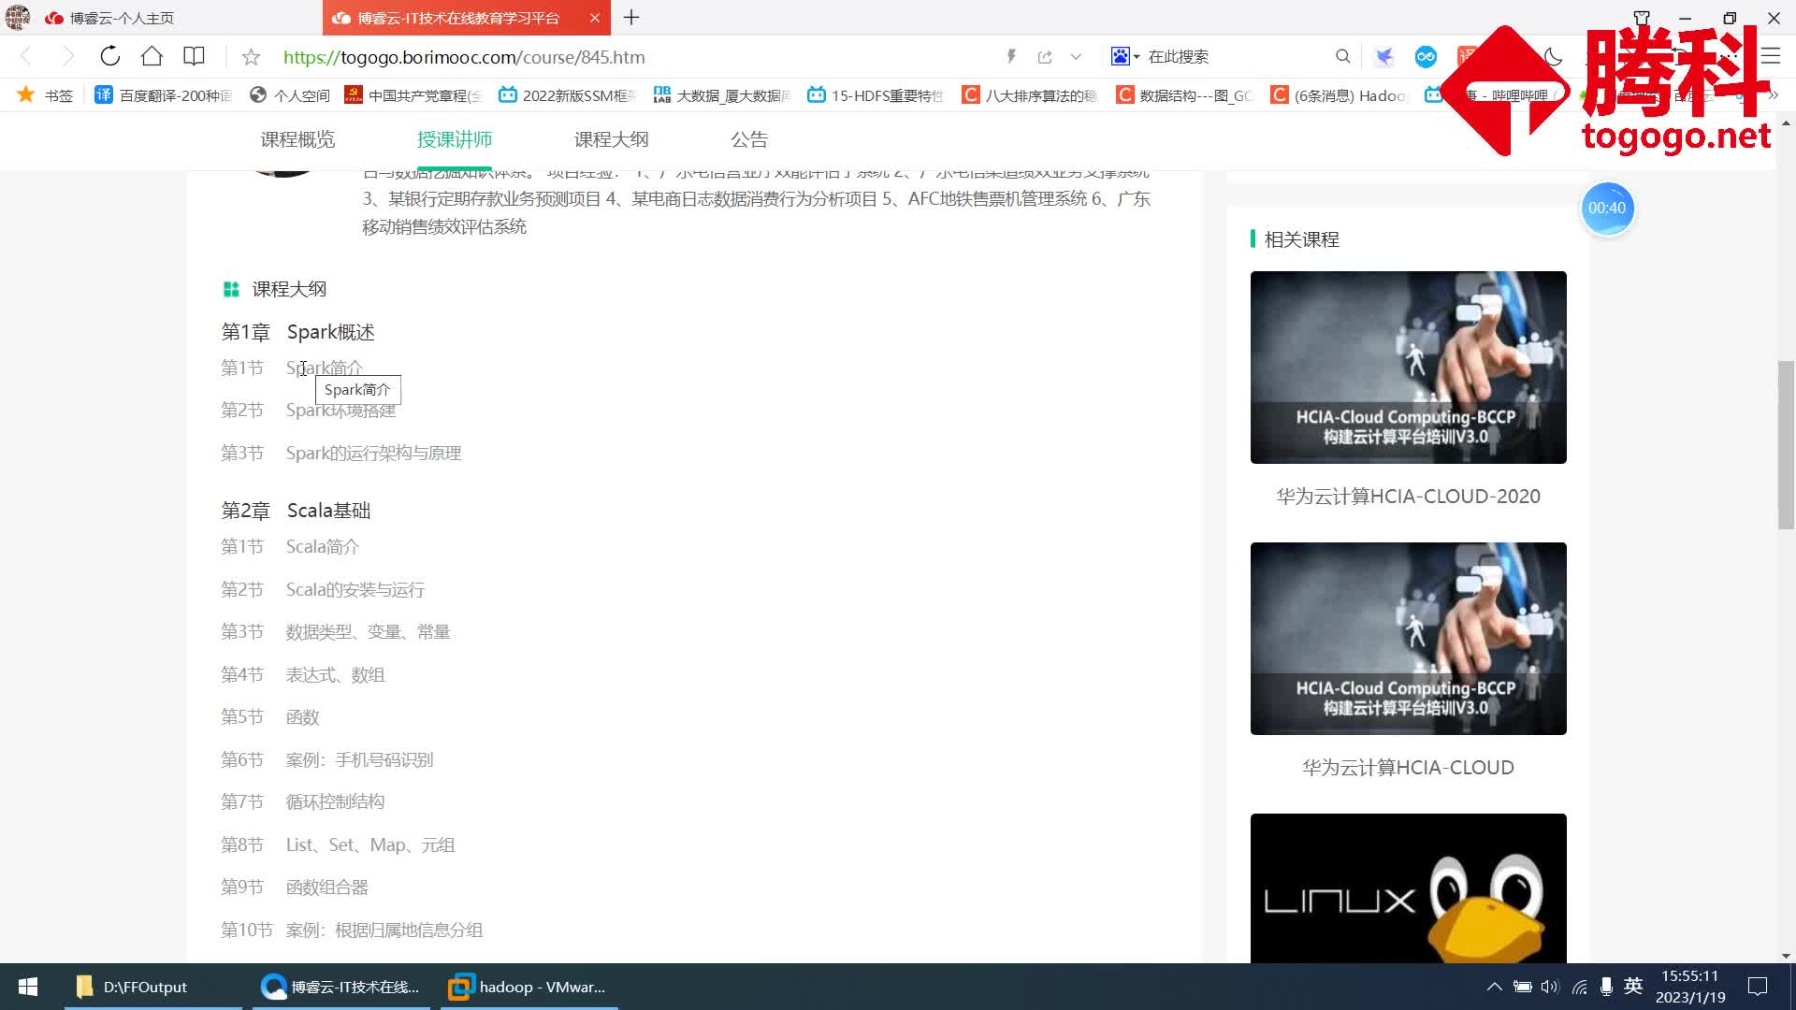
Task: Expand the address bar dropdown chevron
Action: click(1076, 57)
